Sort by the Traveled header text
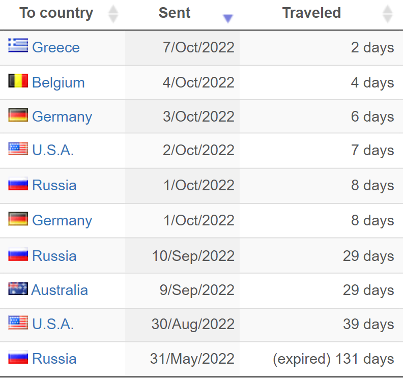Viewport: 403px width, 379px height. tap(311, 13)
